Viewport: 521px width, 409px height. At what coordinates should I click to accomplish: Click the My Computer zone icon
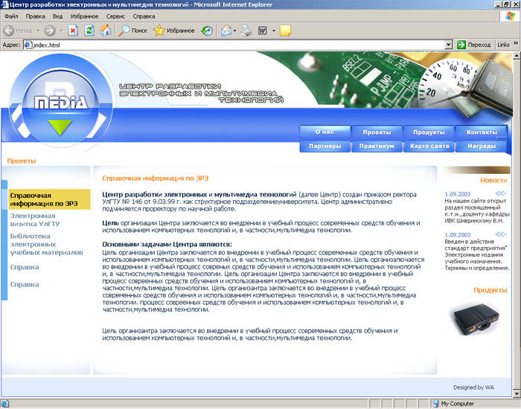(x=435, y=404)
